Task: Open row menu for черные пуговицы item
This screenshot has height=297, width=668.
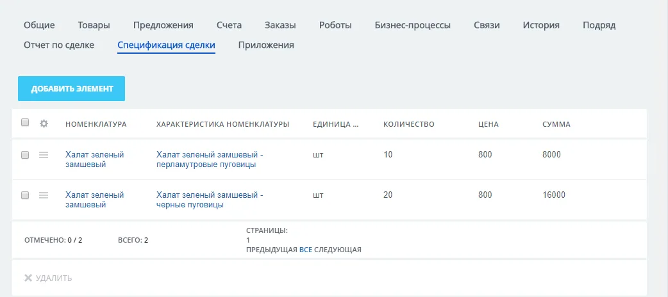Action: [44, 195]
